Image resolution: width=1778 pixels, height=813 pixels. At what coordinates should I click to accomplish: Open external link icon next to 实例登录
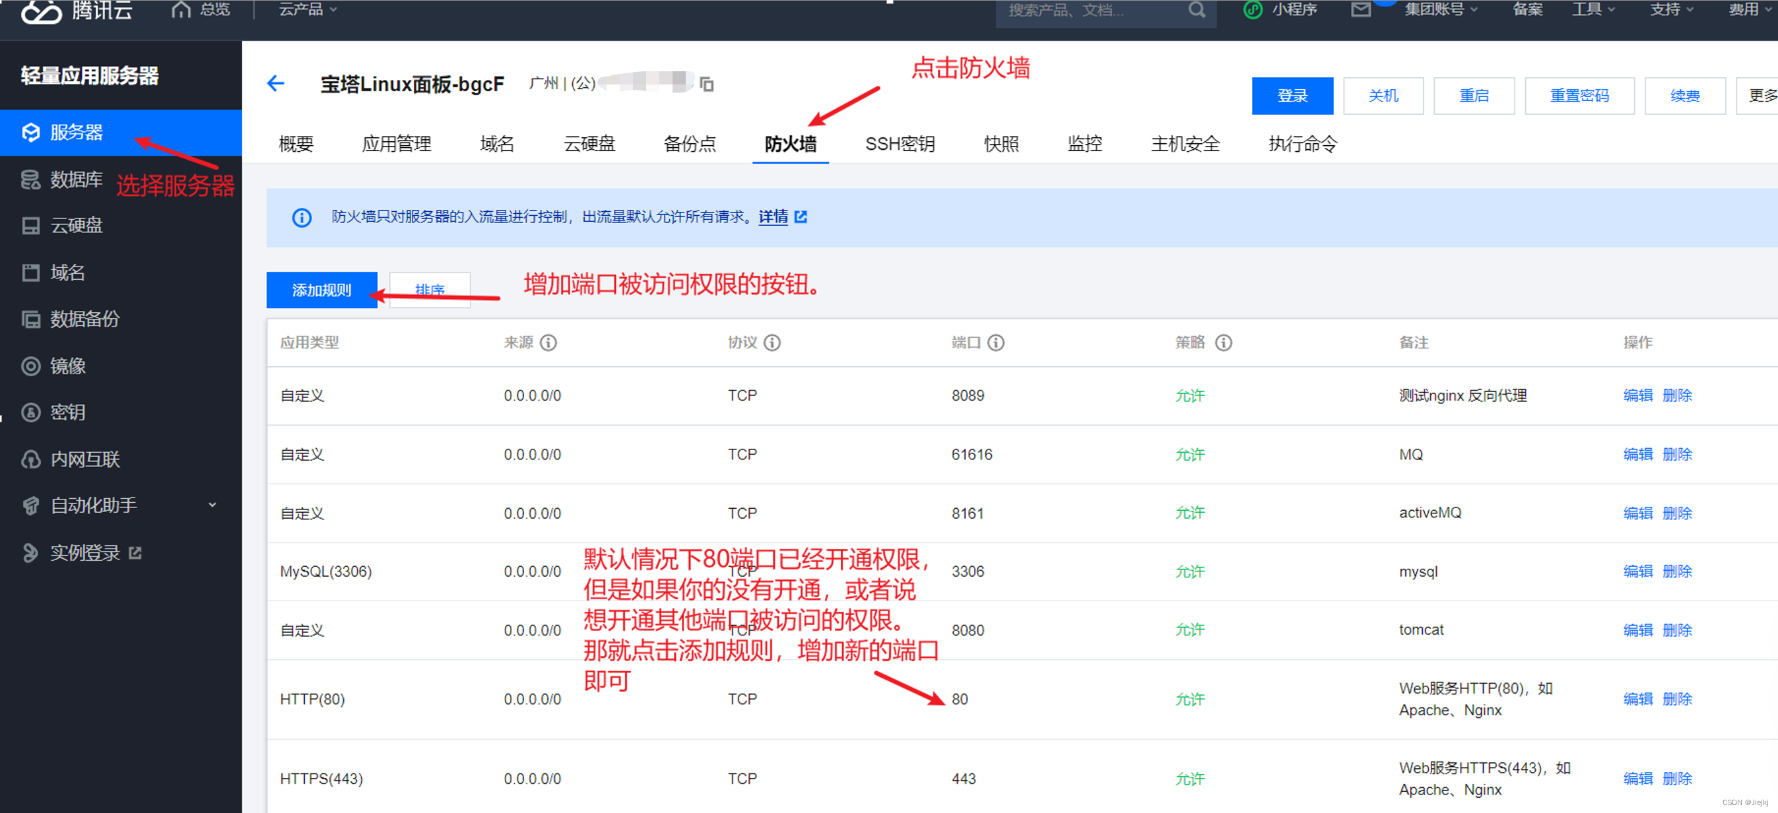click(x=135, y=553)
